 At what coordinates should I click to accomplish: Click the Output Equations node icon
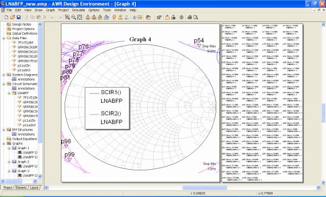pos(9,139)
